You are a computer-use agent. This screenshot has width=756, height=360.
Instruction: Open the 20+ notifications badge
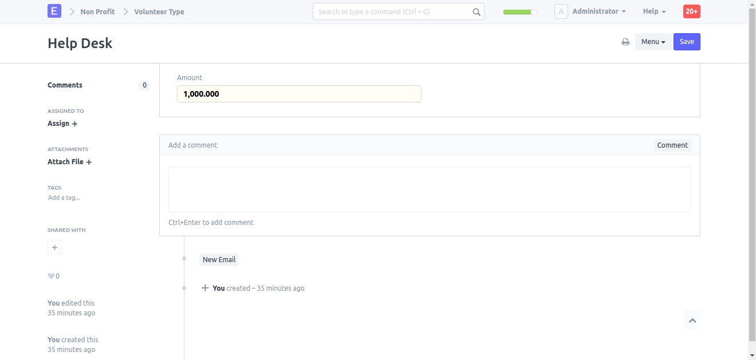click(691, 11)
